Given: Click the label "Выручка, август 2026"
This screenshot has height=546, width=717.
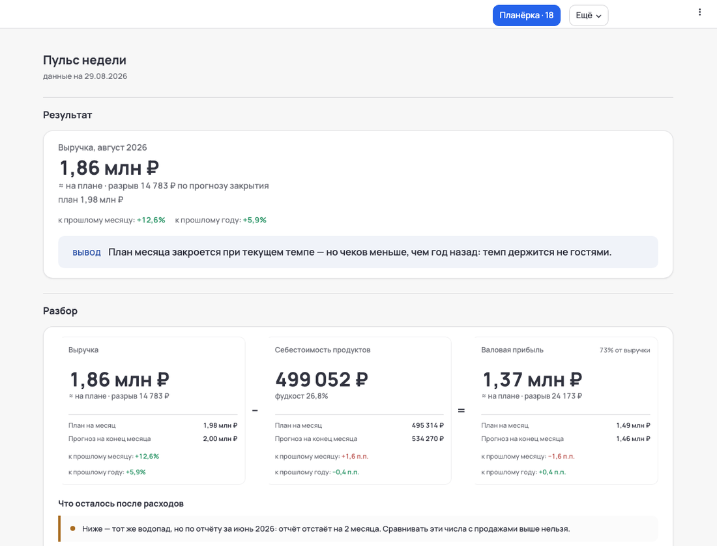Looking at the screenshot, I should tap(102, 147).
